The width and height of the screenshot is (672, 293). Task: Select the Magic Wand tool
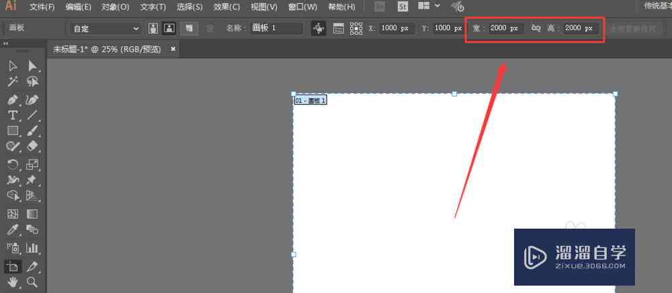coord(13,81)
